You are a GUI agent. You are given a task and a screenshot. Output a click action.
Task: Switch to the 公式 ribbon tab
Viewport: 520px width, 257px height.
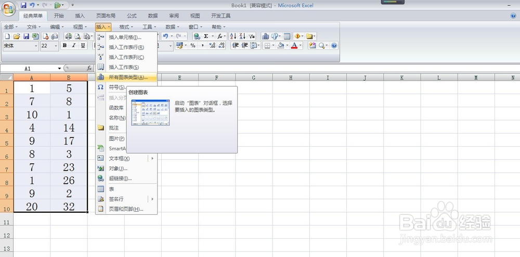click(x=132, y=16)
